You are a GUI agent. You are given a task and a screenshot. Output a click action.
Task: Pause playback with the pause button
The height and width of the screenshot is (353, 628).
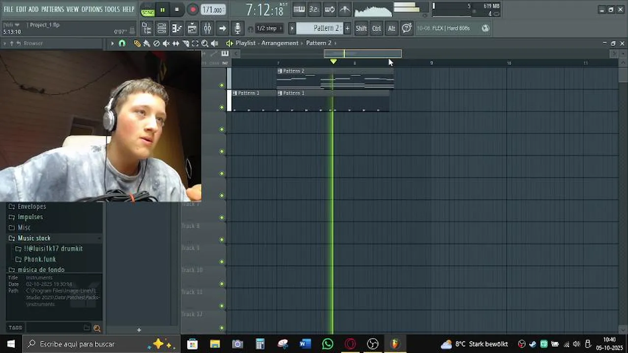point(162,10)
